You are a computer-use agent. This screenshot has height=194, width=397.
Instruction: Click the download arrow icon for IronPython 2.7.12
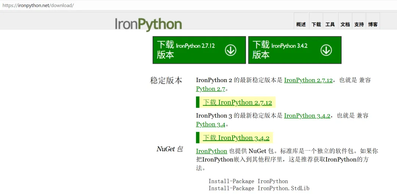pyautogui.click(x=230, y=50)
